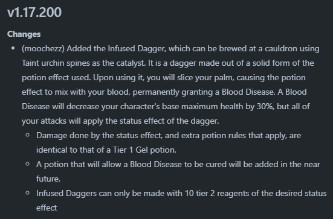Click the word 'permanently' in the paragraph
Image resolution: width=333 pixels, height=219 pixels.
point(156,92)
